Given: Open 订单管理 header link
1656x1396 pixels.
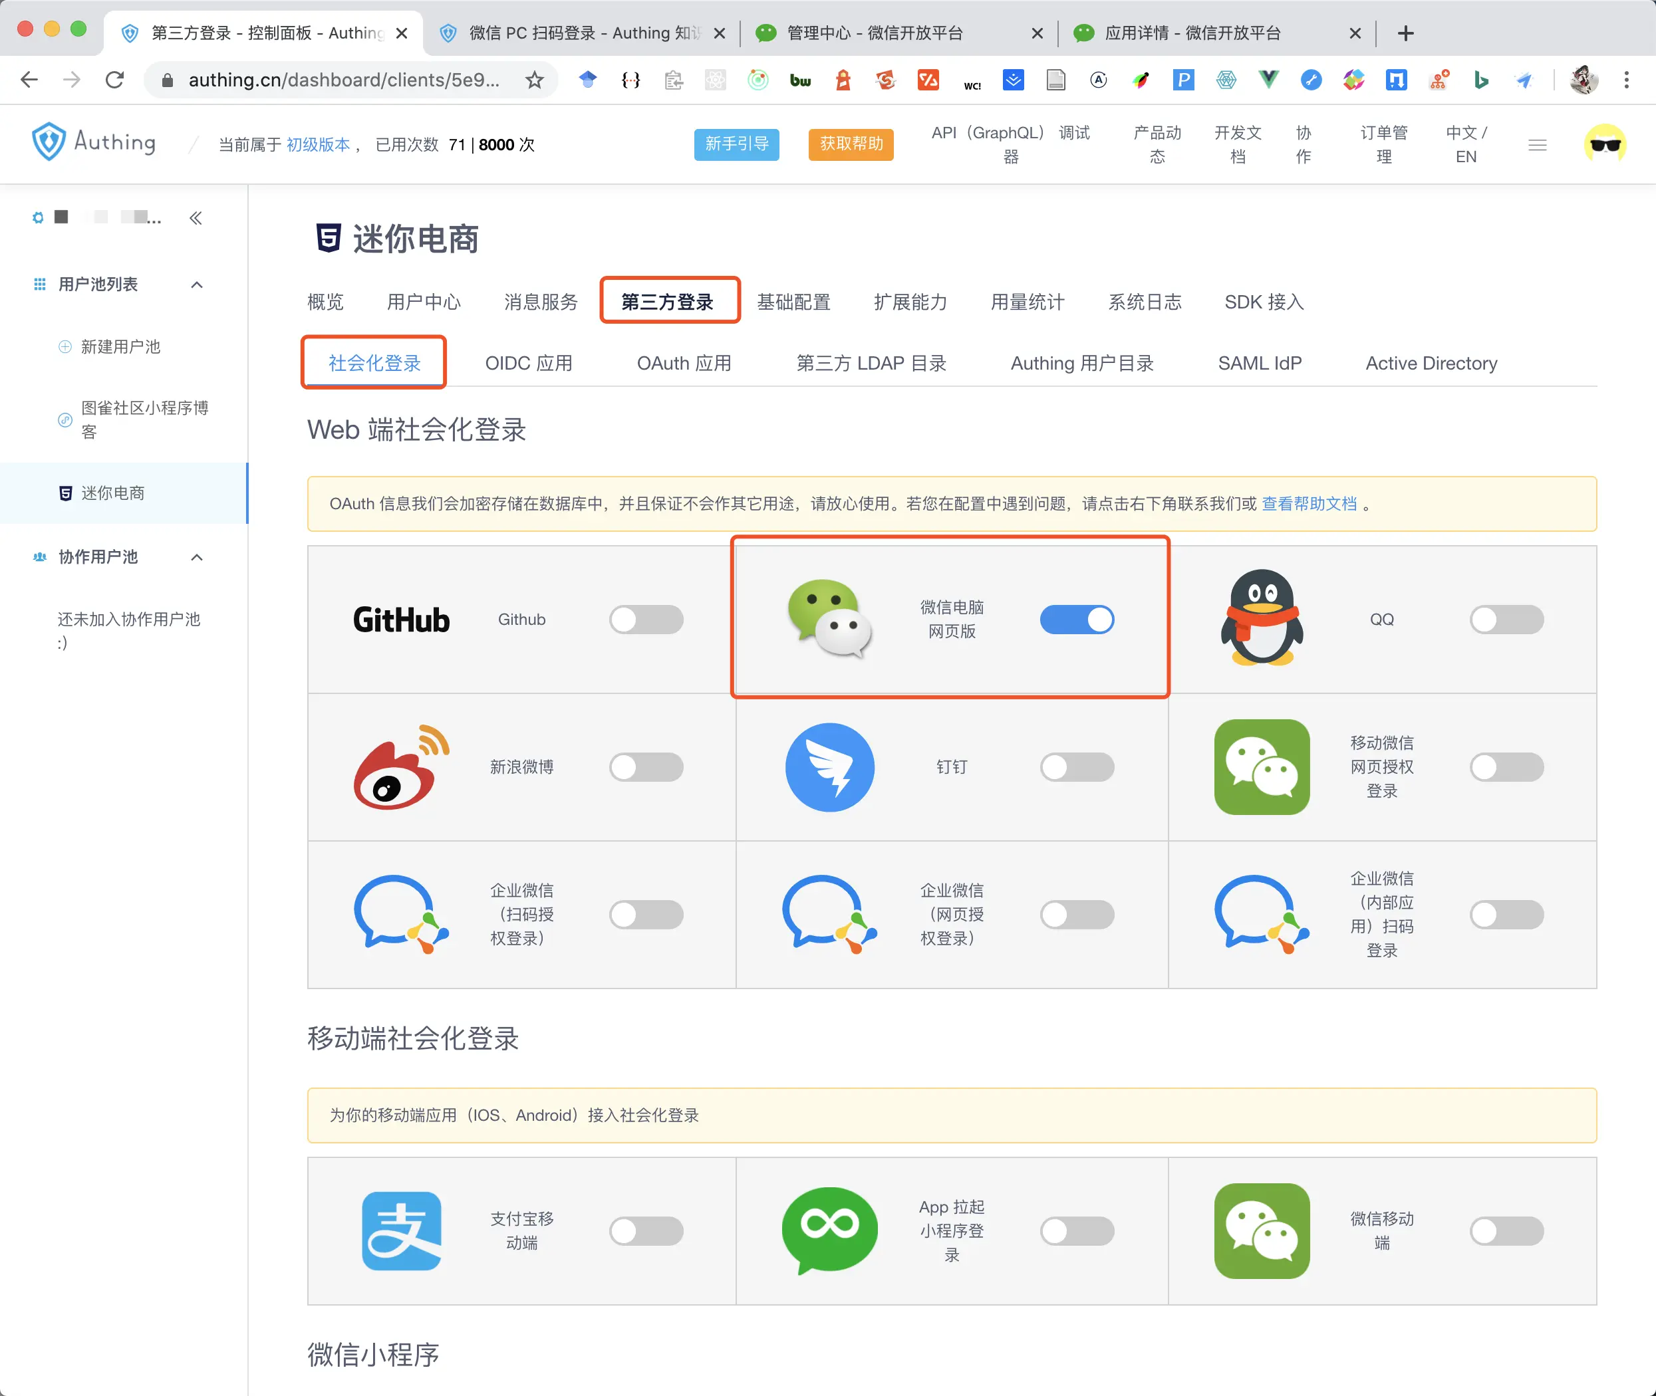Looking at the screenshot, I should click(1384, 144).
